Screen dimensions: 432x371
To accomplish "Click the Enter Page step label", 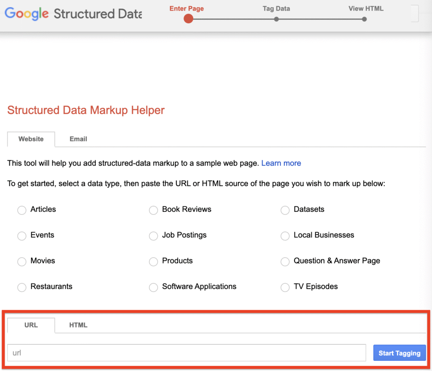I will point(186,8).
